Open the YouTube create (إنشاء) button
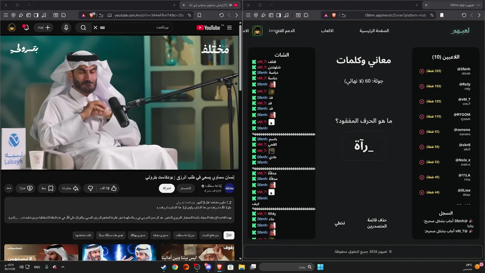Image resolution: width=485 pixels, height=273 pixels. click(44, 28)
